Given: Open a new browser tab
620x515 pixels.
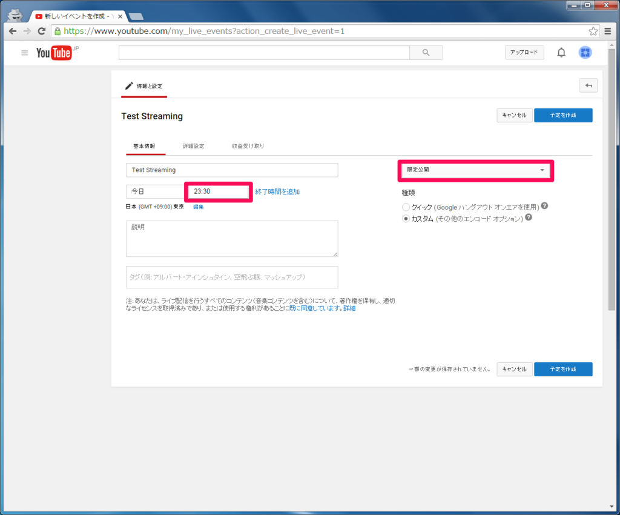Looking at the screenshot, I should (136, 16).
